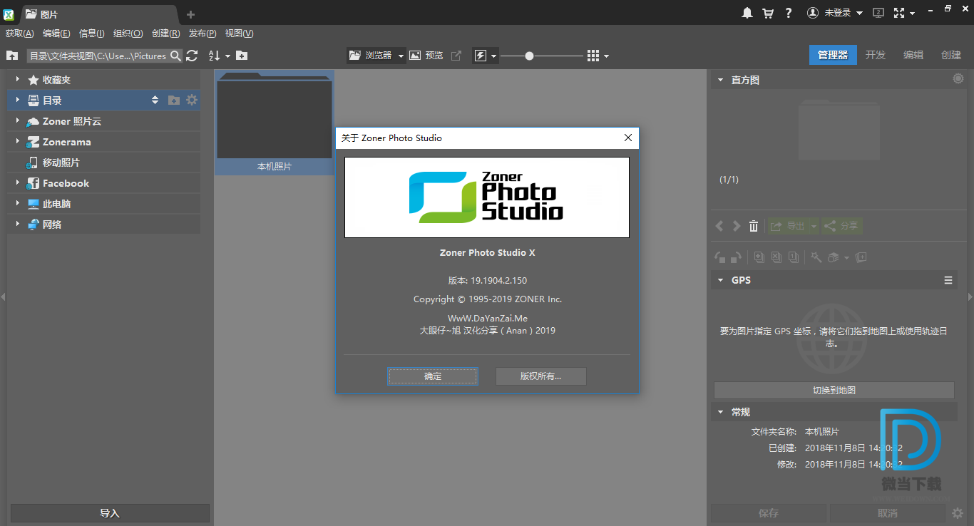The image size is (974, 526).
Task: Switch to 管理器 module tab
Action: pos(833,55)
